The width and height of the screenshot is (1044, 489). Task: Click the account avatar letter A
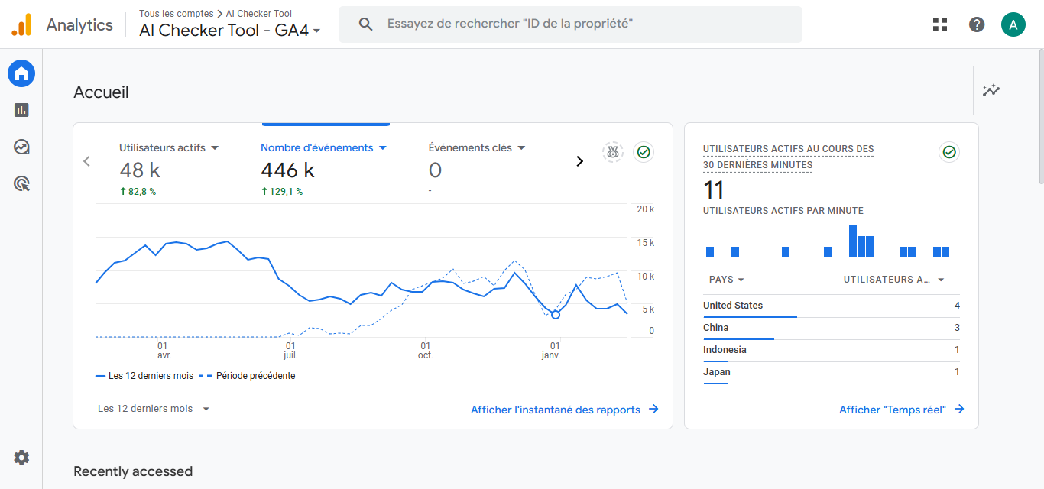click(x=1013, y=24)
